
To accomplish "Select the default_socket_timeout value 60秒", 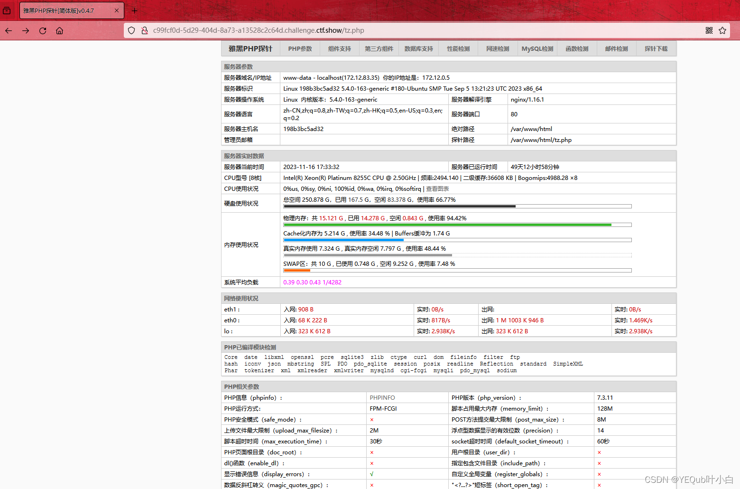I will pyautogui.click(x=603, y=442).
